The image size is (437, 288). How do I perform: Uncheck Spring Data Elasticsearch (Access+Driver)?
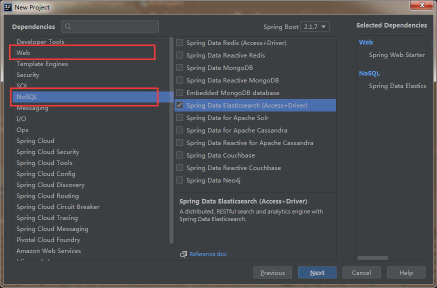179,105
